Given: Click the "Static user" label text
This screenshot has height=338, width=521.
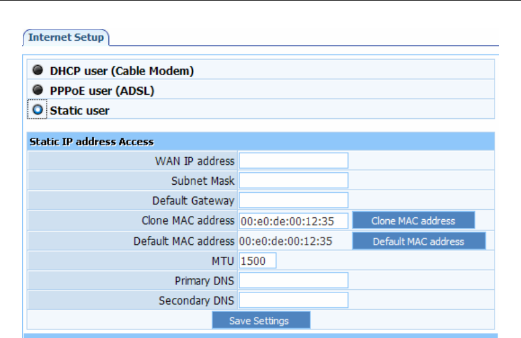Looking at the screenshot, I should [79, 111].
